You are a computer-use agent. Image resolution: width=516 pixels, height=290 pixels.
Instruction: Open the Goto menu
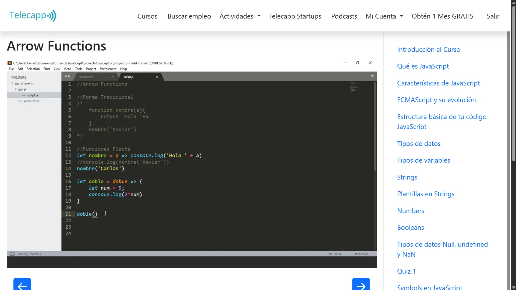tap(67, 69)
